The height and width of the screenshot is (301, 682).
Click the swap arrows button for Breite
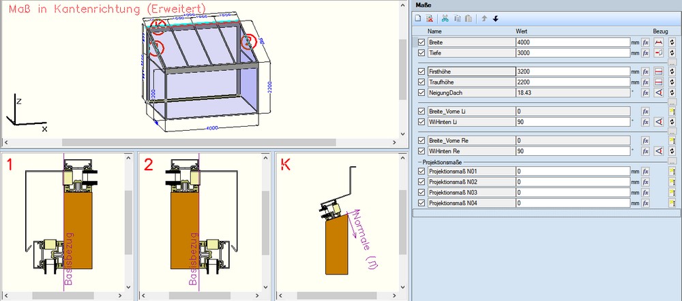pyautogui.click(x=672, y=42)
